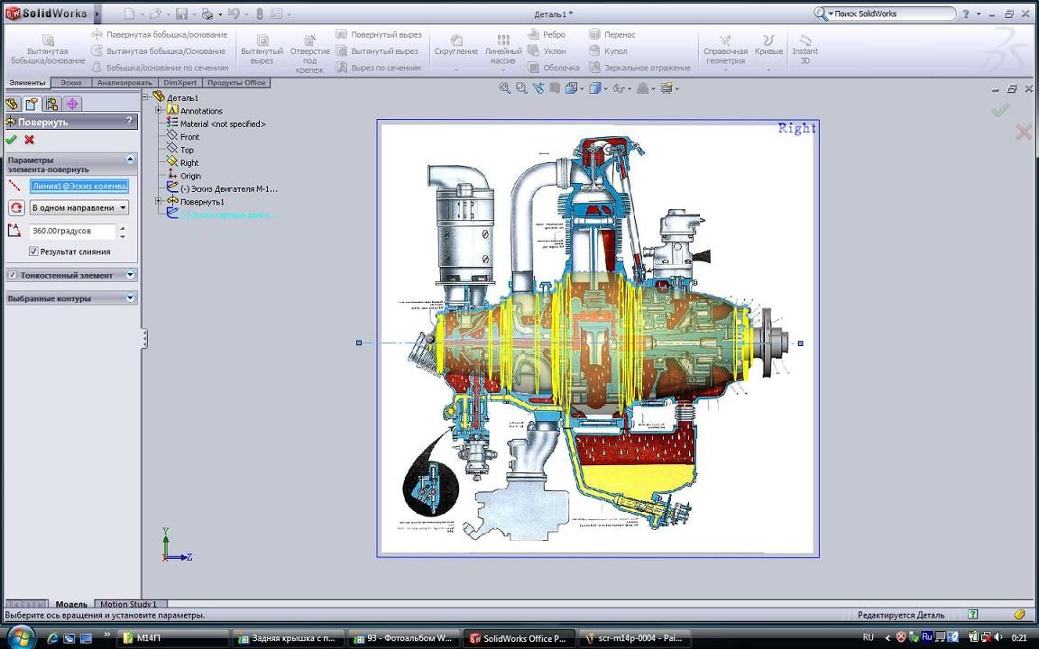Click the reverse direction icon button
This screenshot has height=649, width=1039.
(x=15, y=207)
